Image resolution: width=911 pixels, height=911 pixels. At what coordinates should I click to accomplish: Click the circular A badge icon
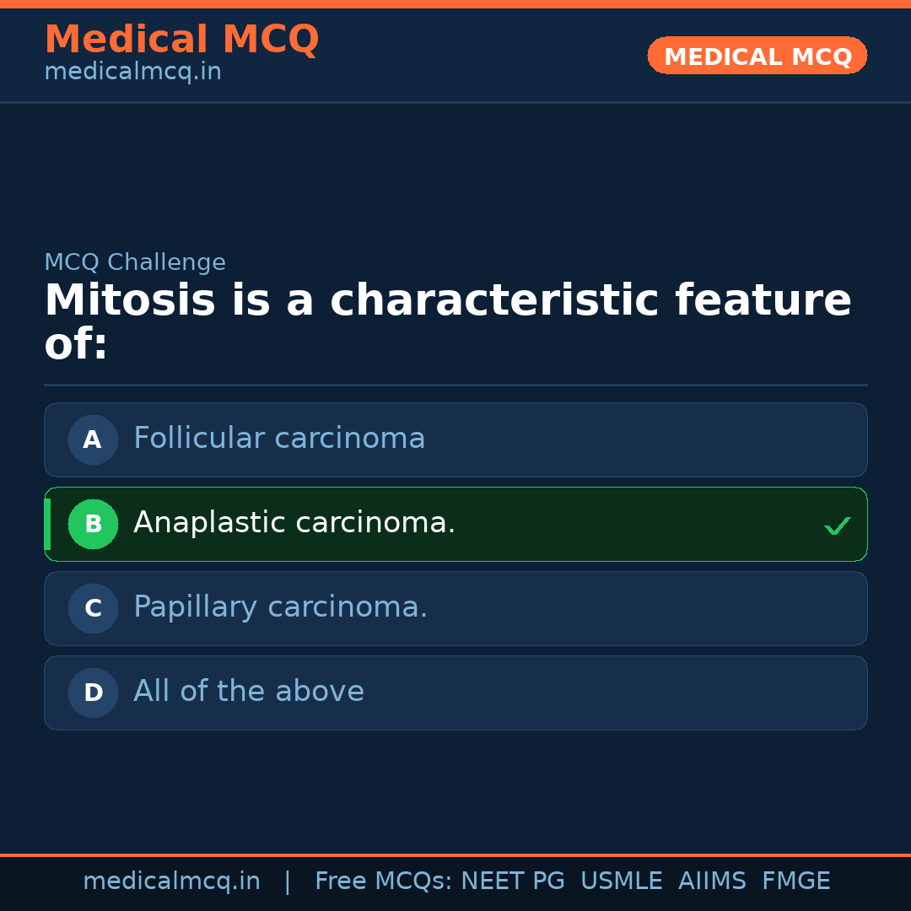[93, 439]
